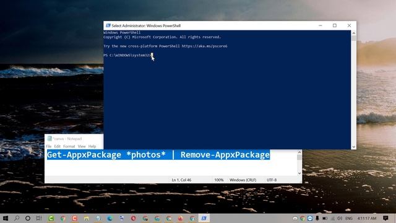Click the ENG language indicator

pos(349,218)
